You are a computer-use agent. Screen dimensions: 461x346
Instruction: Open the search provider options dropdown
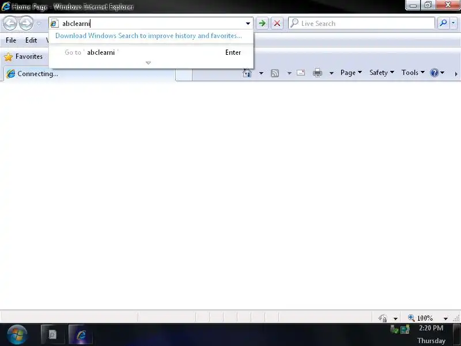point(453,23)
